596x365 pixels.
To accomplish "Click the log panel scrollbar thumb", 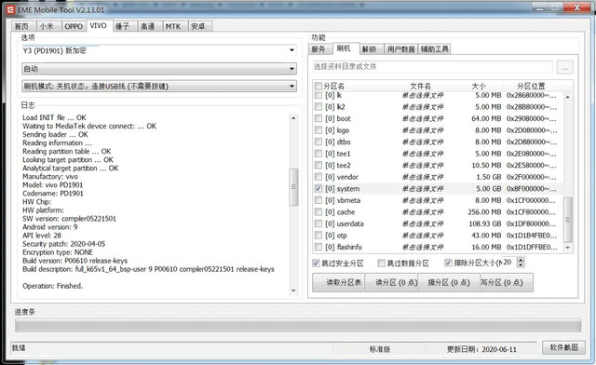I will coord(293,186).
